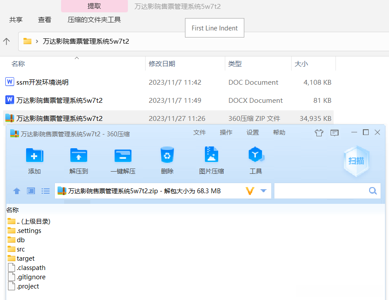Open the 文件 menu in 360压缩
389x300 pixels.
click(x=200, y=132)
